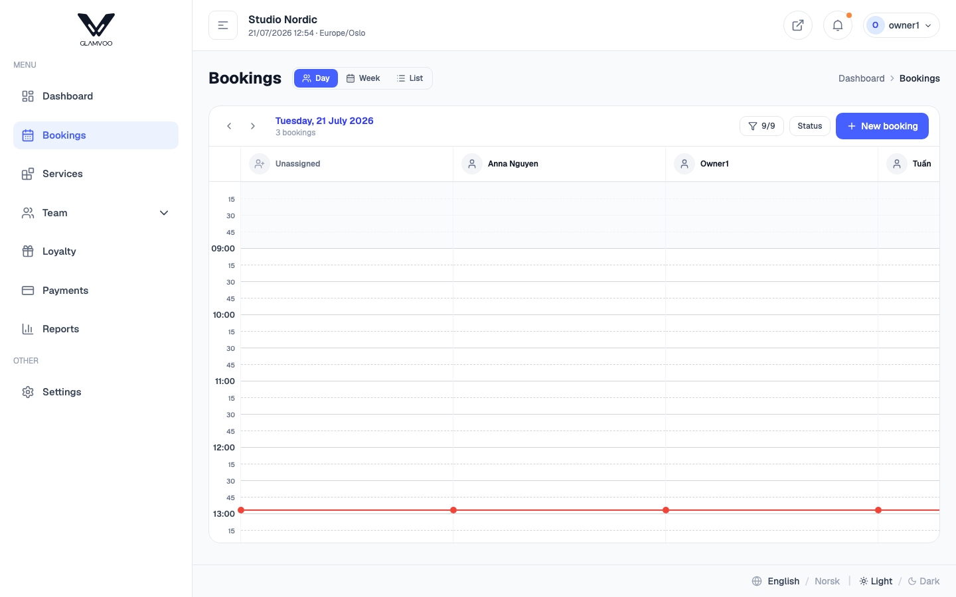Image resolution: width=956 pixels, height=597 pixels.
Task: Select the Owner1 column header
Action: click(x=772, y=164)
